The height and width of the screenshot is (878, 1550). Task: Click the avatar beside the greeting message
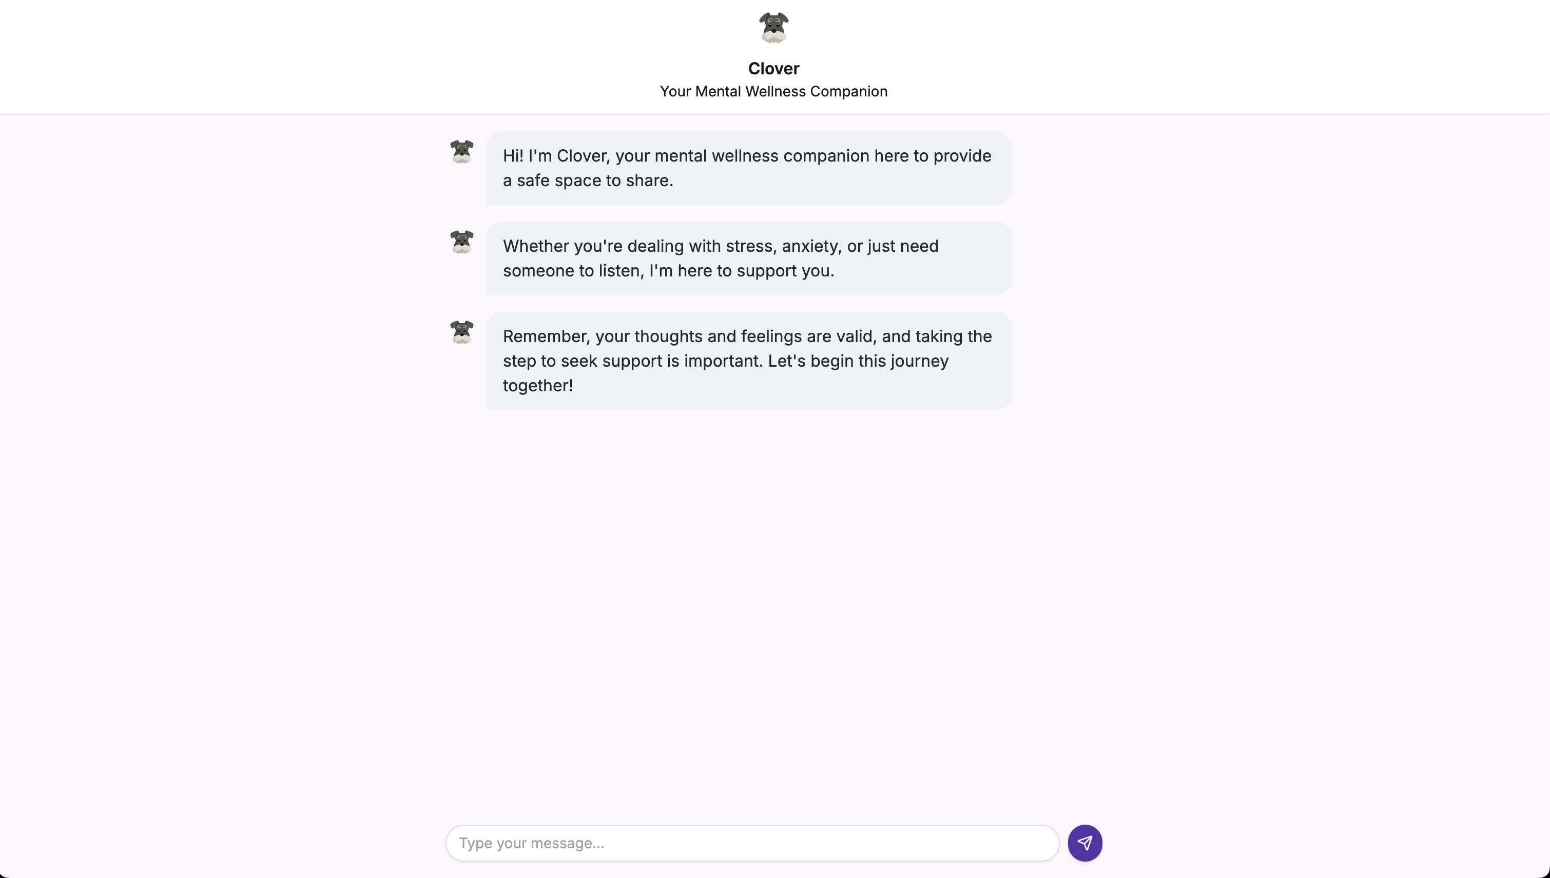(x=461, y=152)
